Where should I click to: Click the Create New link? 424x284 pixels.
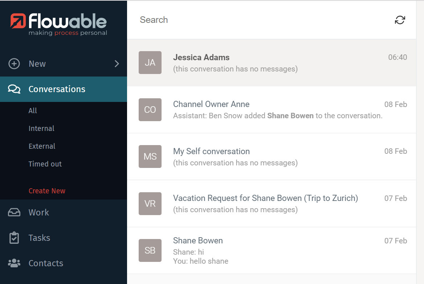pos(47,190)
